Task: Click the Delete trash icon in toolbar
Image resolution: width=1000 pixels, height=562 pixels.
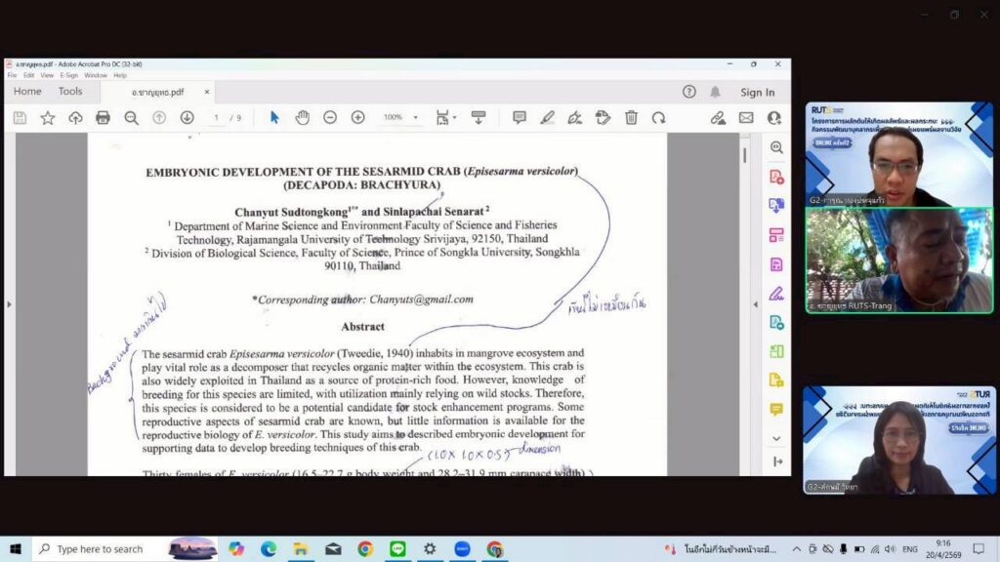Action: 631,118
